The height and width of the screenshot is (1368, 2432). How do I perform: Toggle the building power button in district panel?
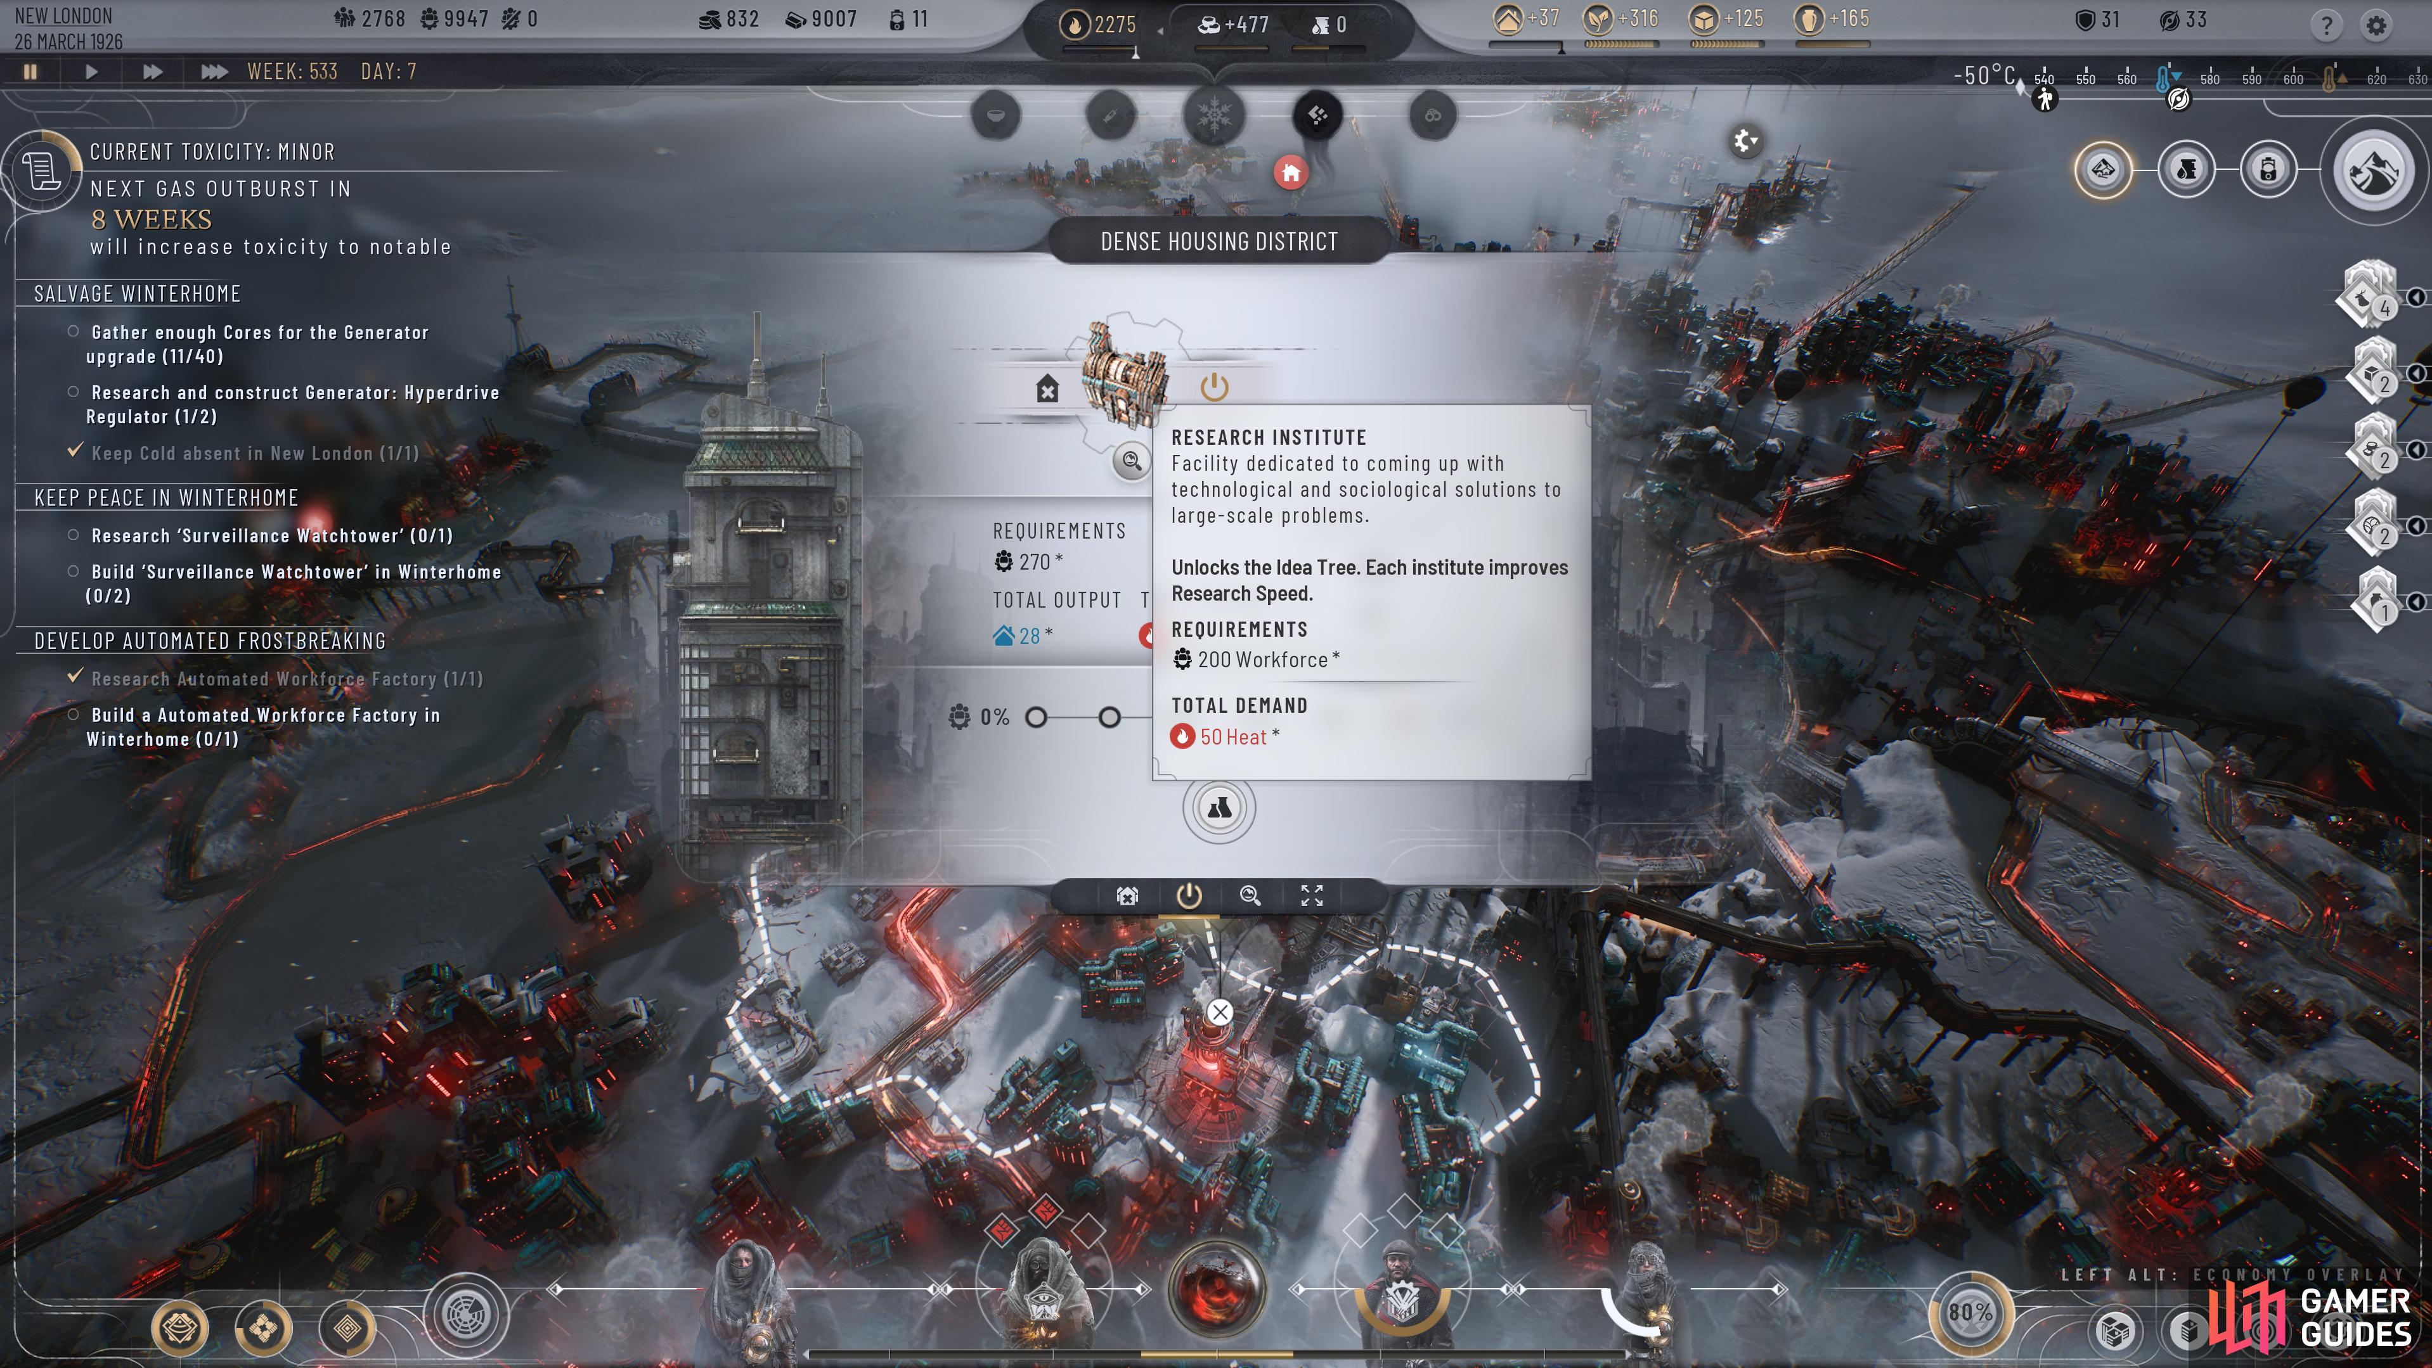coord(1213,387)
